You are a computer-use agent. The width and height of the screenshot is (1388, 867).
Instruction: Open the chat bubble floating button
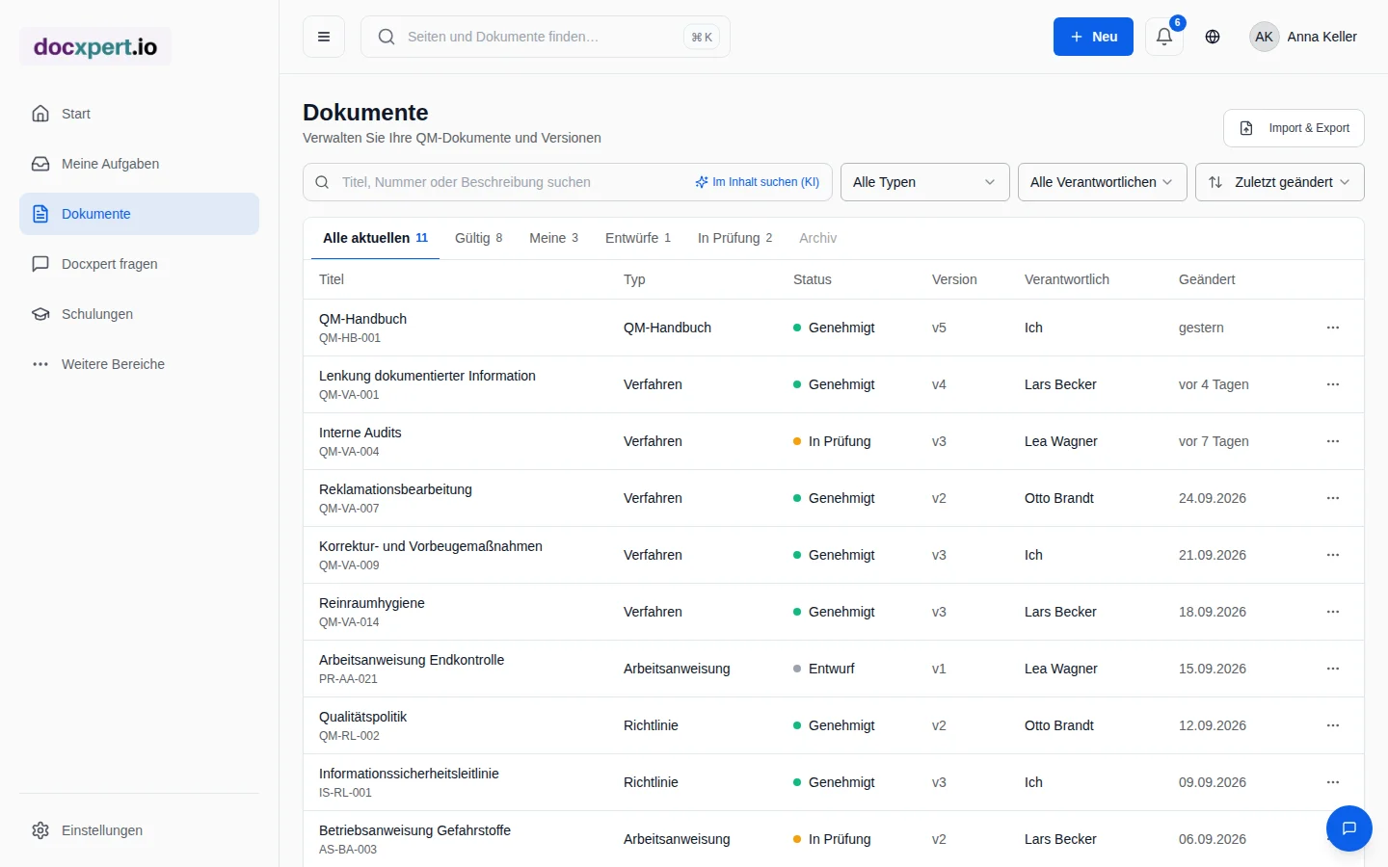pos(1349,828)
